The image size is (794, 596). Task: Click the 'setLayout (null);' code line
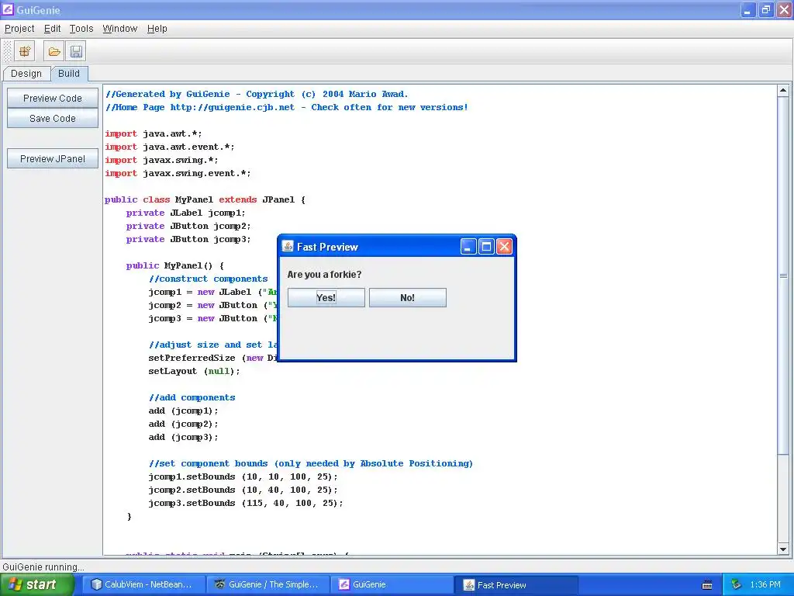(194, 371)
